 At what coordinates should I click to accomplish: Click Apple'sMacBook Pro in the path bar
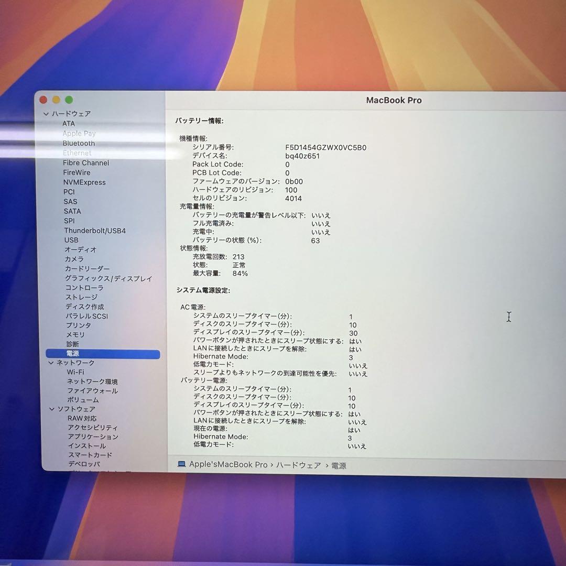(x=228, y=464)
